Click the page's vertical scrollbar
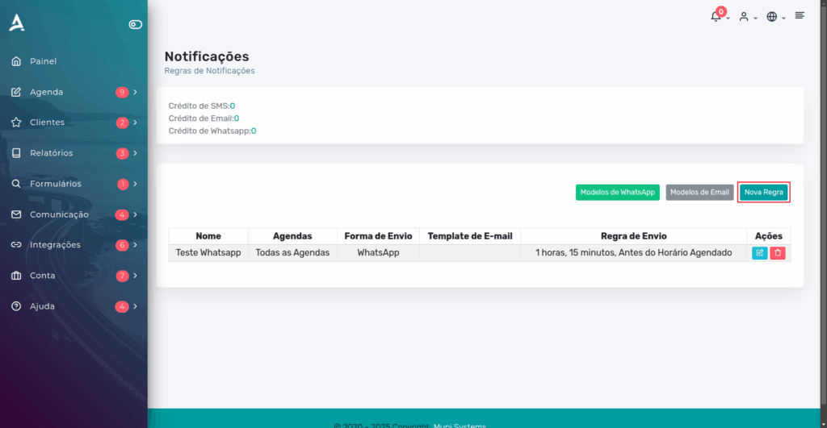The width and height of the screenshot is (827, 428). pos(823,210)
